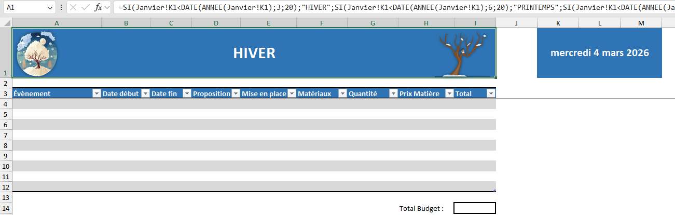
Task: Select row 13 header
Action: [x=6, y=198]
